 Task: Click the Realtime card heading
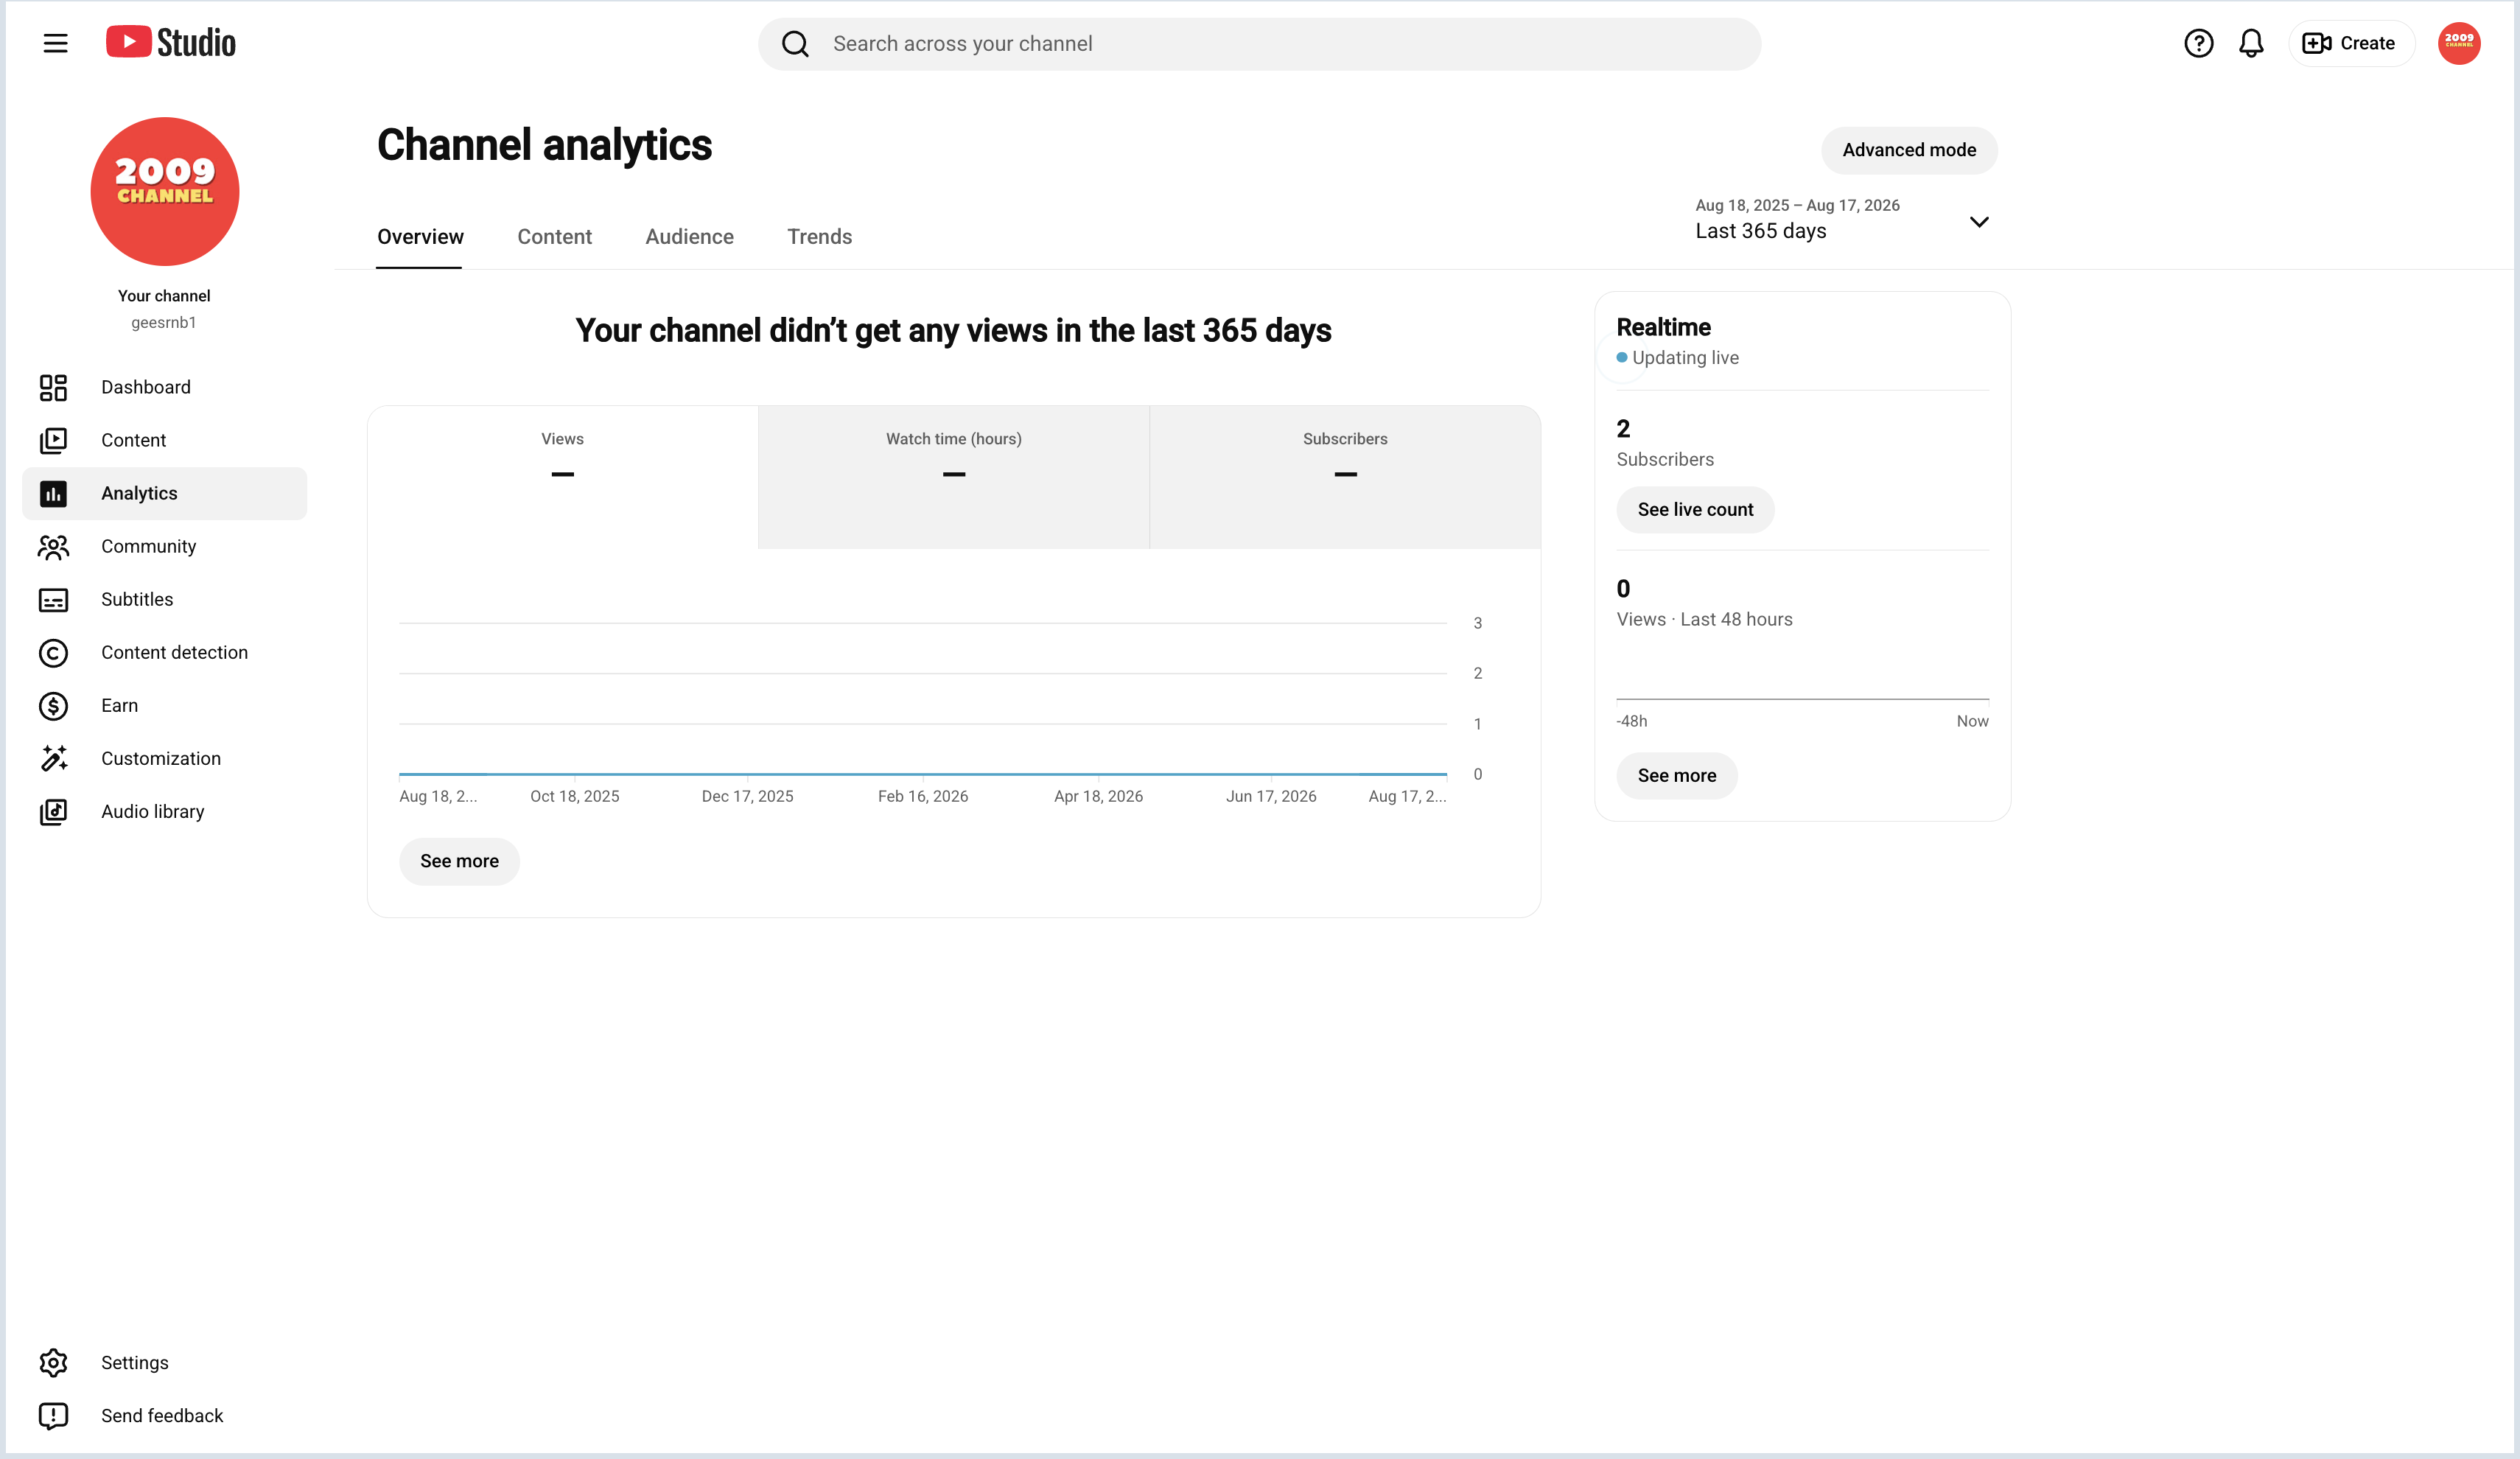click(1663, 327)
